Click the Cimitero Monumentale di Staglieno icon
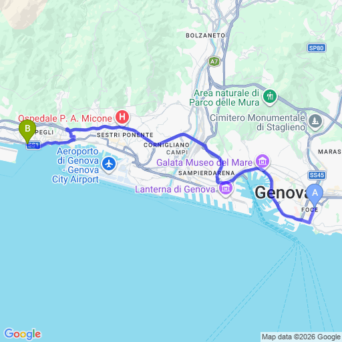 point(315,122)
